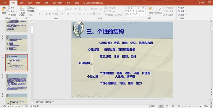
Task: Click Convert to SmartArt button
Action: [114, 15]
